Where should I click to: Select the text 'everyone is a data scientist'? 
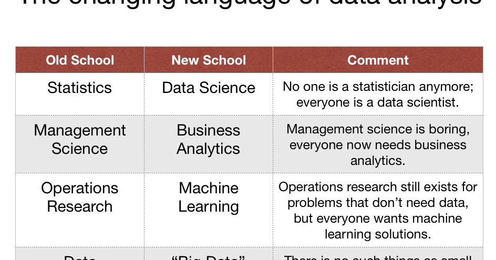click(378, 102)
